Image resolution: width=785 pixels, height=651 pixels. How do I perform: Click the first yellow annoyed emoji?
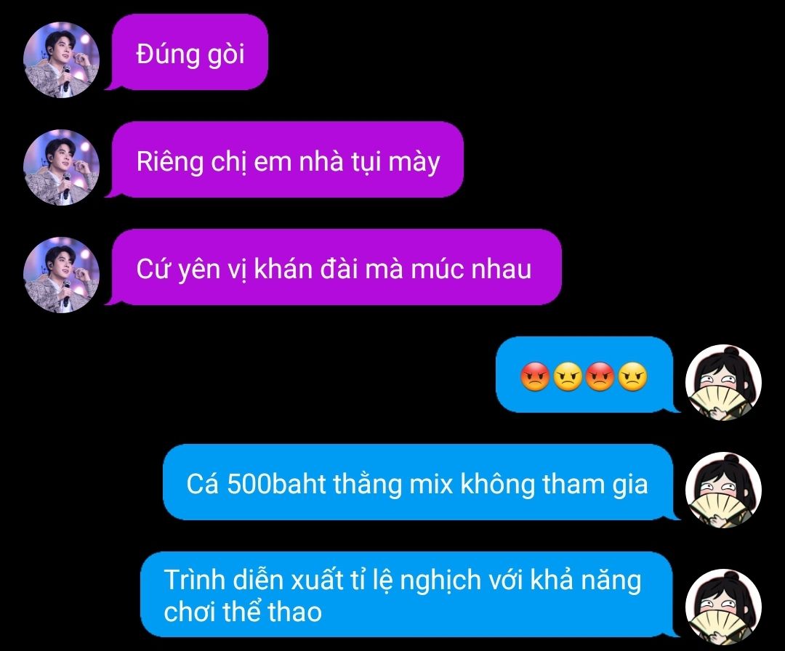point(568,377)
